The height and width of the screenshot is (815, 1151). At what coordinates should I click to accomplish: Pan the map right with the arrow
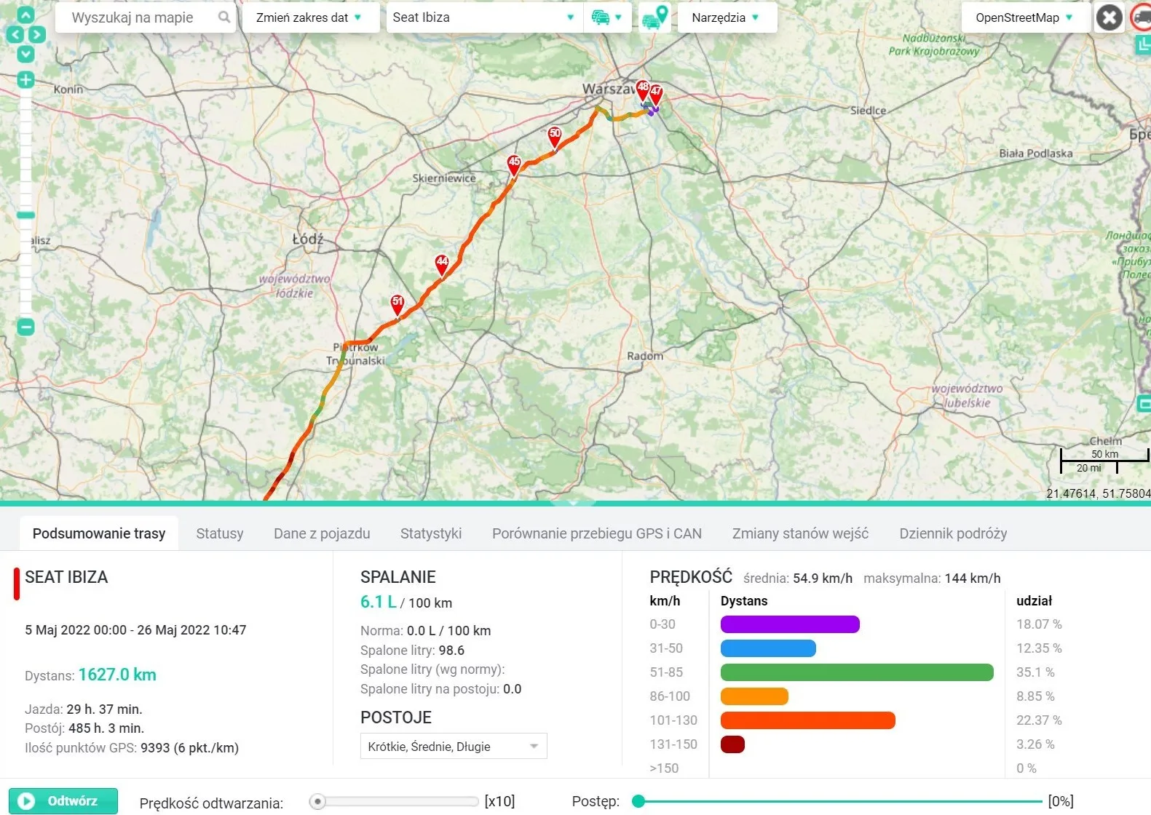pos(36,34)
